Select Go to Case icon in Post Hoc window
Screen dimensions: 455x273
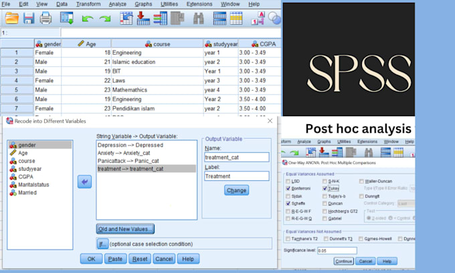point(310,152)
